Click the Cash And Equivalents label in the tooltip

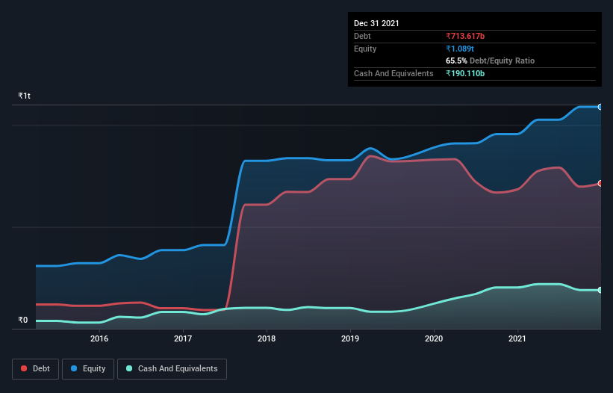click(x=393, y=73)
